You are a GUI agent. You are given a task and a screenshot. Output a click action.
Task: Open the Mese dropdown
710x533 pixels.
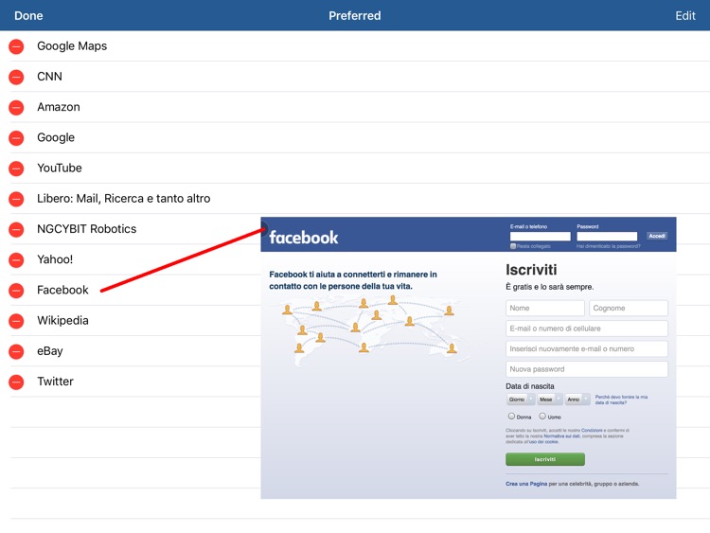pos(550,399)
